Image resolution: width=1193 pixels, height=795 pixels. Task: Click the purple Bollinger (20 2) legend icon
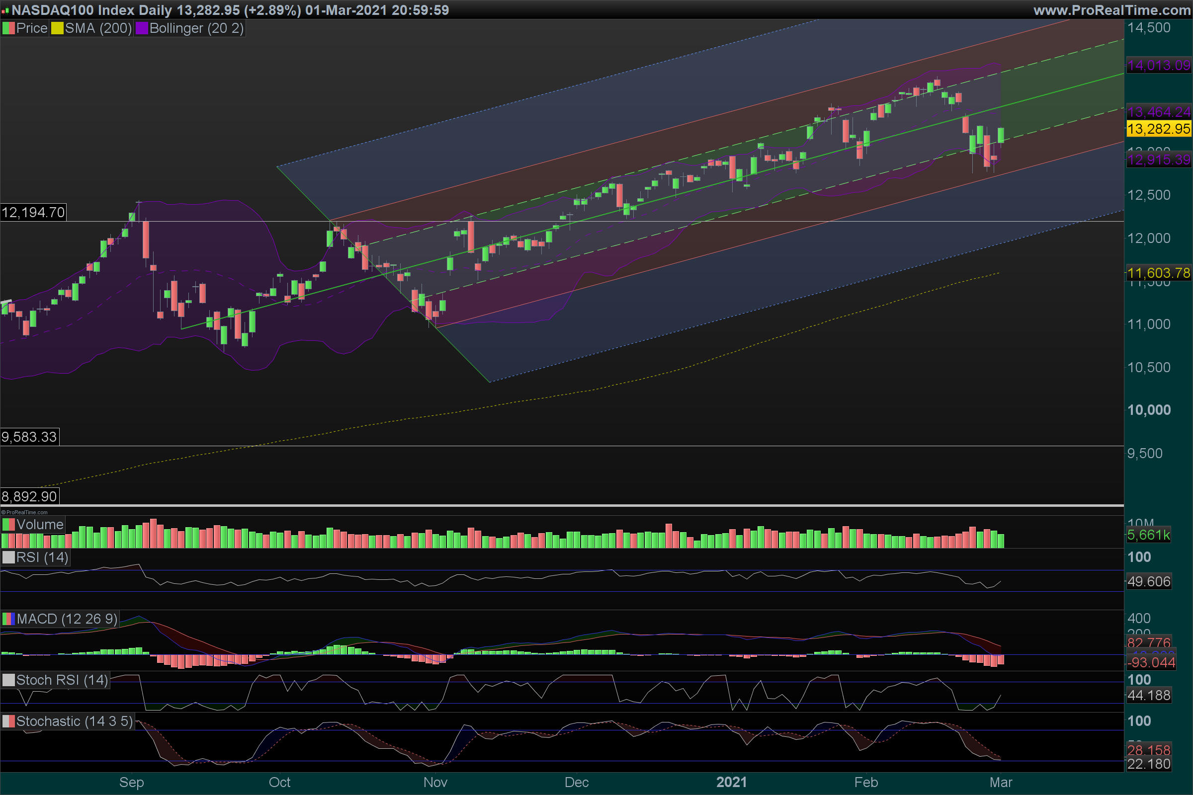[142, 28]
